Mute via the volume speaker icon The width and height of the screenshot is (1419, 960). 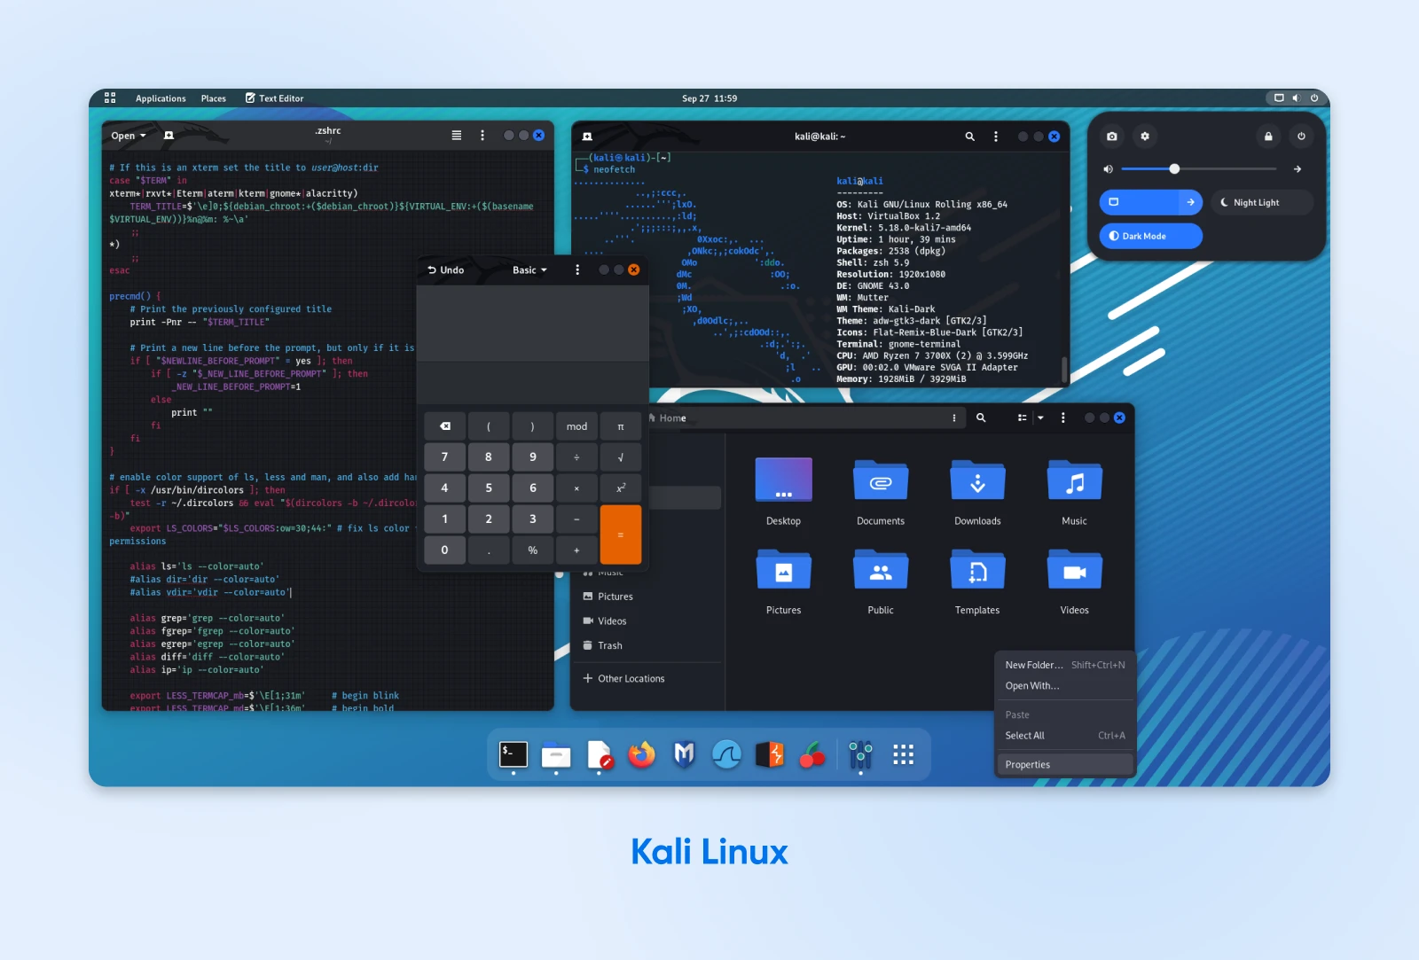tap(1108, 169)
